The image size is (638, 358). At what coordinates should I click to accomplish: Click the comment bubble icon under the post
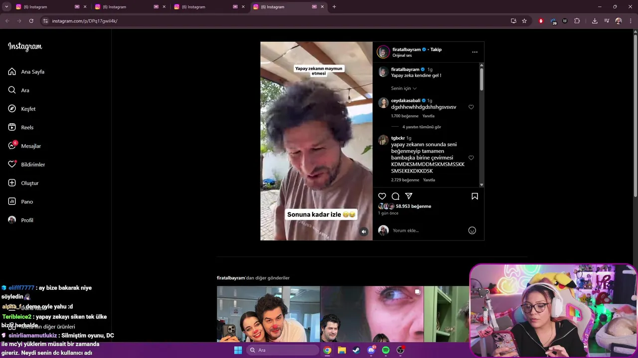point(395,196)
